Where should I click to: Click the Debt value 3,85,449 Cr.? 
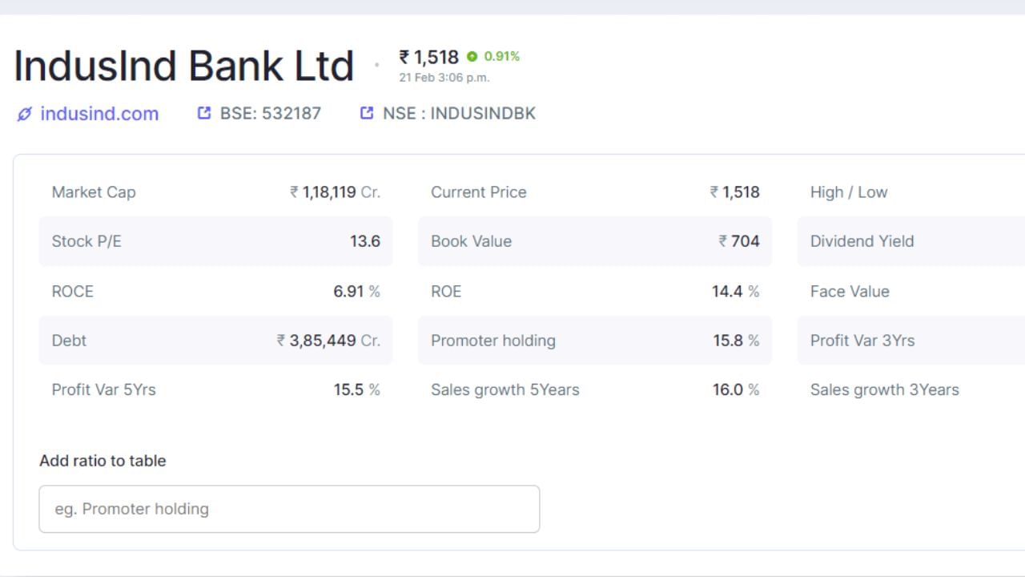tap(329, 341)
